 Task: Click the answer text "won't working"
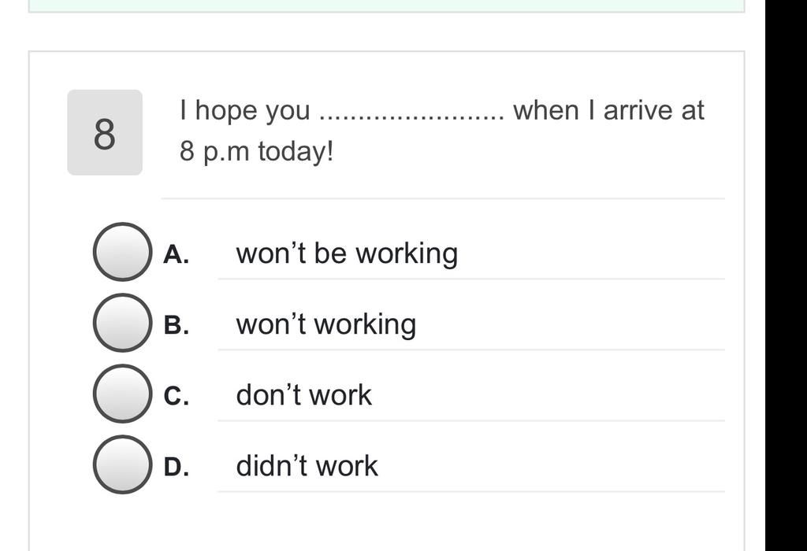click(326, 324)
